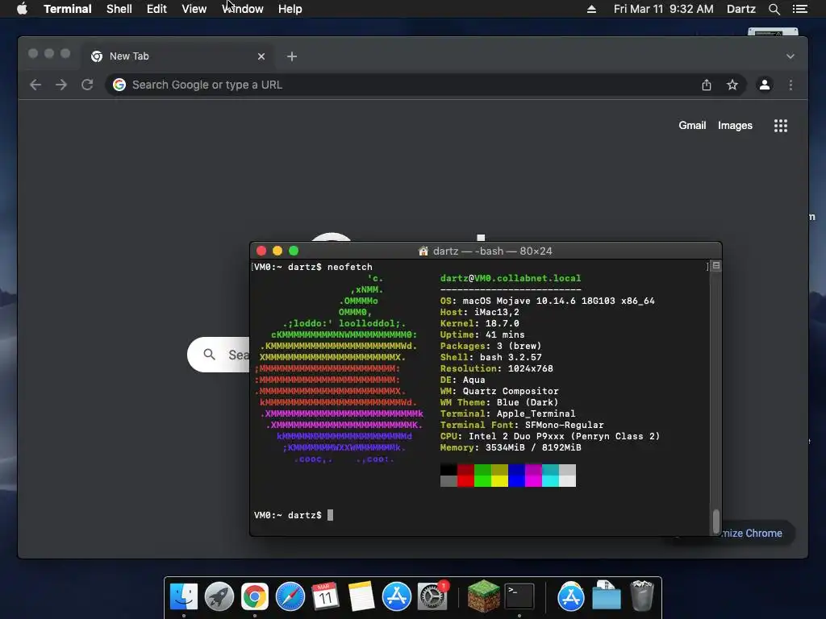Open Terminal from the Dock

click(519, 596)
